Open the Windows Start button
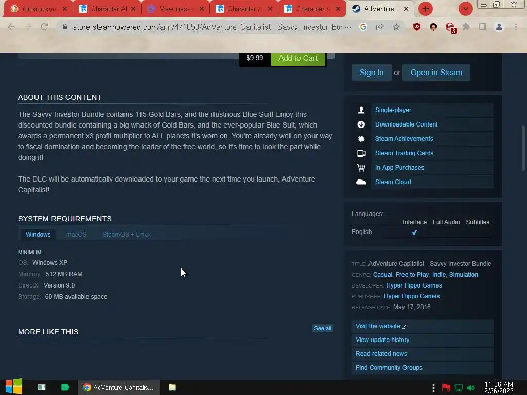Viewport: 527px width, 395px height. pos(14,387)
